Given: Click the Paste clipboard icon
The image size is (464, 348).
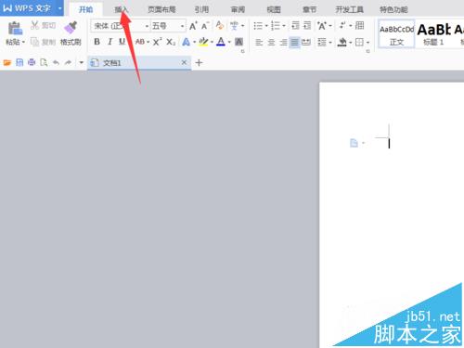Looking at the screenshot, I should point(15,28).
